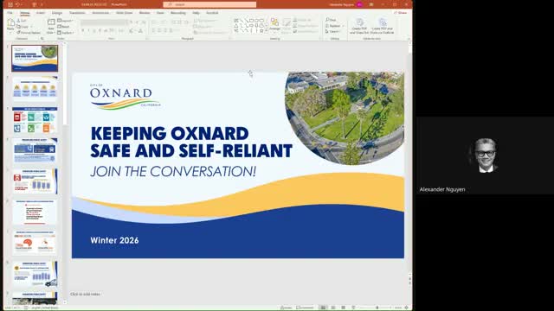This screenshot has height=311, width=554.
Task: Activate the Format Painter brush
Action: tap(19, 33)
